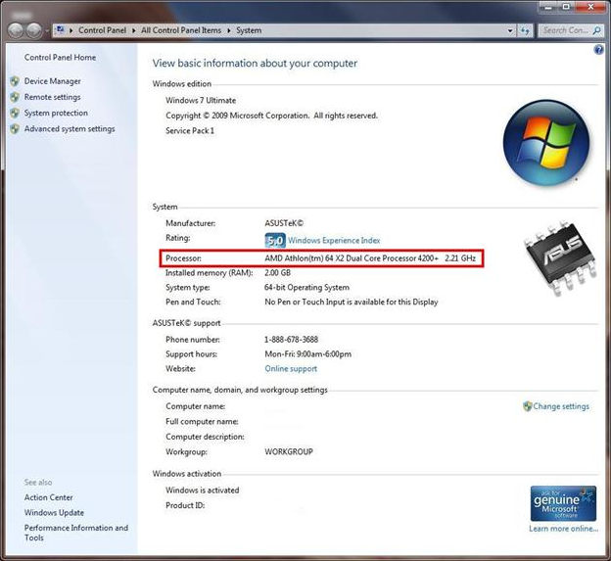611x561 pixels.
Task: Click the Forward navigation arrow button
Action: tap(34, 30)
